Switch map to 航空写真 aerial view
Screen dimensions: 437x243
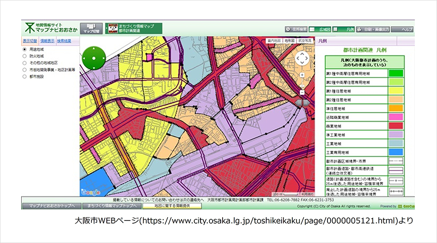tap(305, 41)
